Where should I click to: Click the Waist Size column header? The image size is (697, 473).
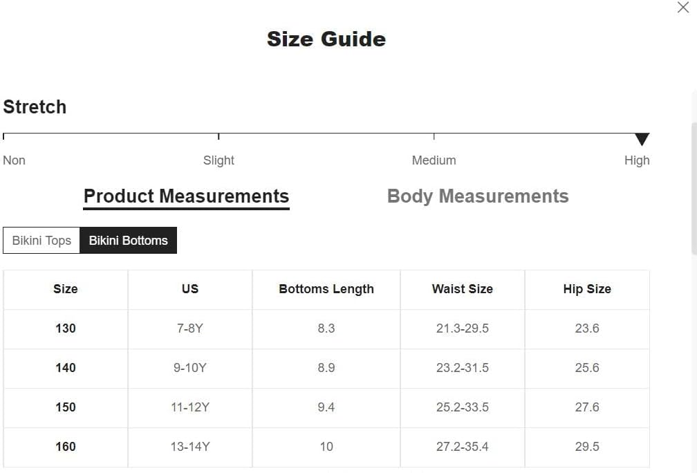463,289
